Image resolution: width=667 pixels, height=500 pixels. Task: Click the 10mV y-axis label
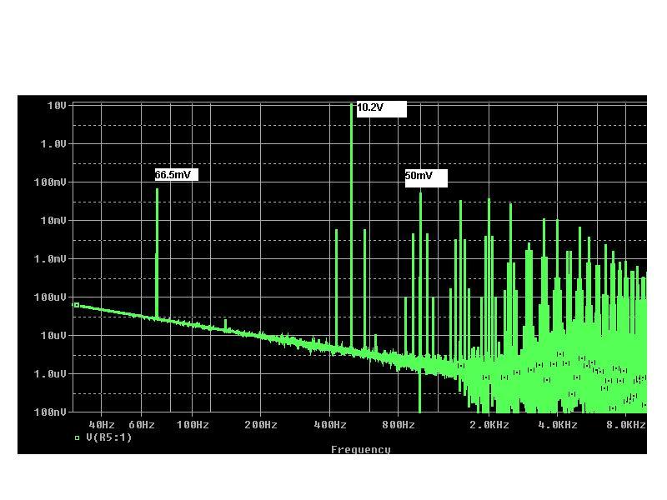tap(53, 221)
